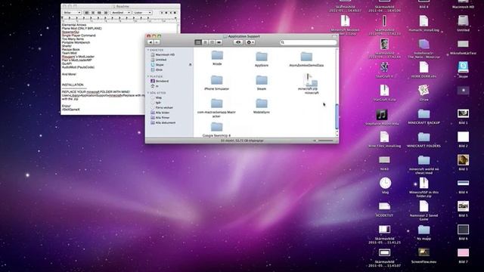
Task: Collapse PLATSER section in sidebar
Action: tap(148, 76)
